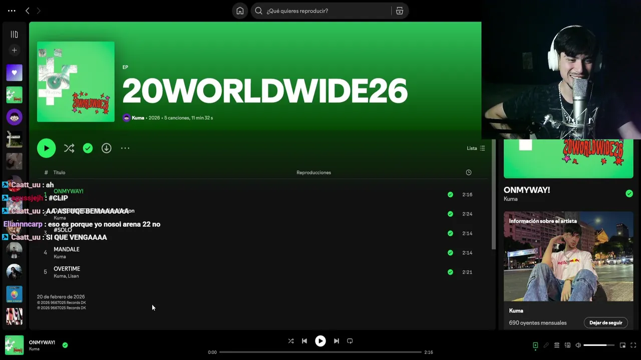This screenshot has height=360, width=641.
Task: Open Kuma artist link under MANDALE
Action: coord(60,256)
